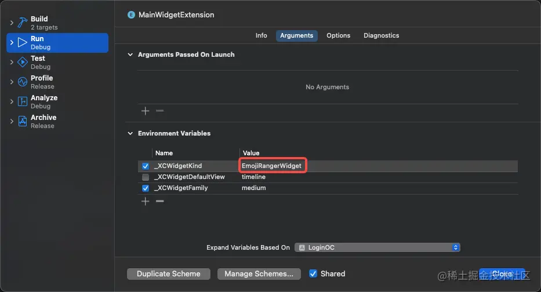Select the EmojiRangerWidget value field
Image resolution: width=541 pixels, height=292 pixels.
(x=271, y=166)
